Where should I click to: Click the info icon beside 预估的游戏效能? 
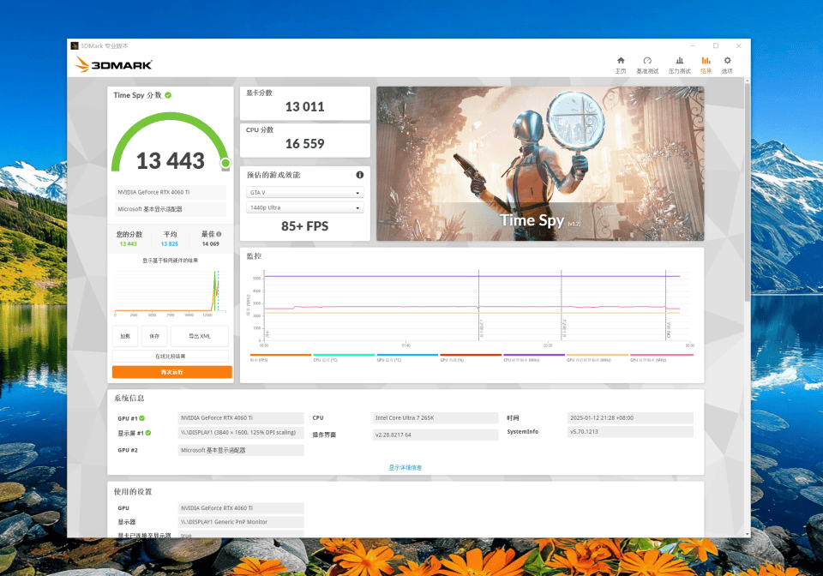click(359, 175)
